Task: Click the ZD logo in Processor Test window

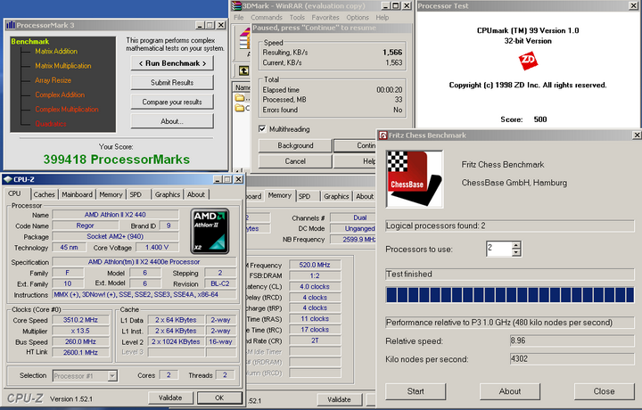Action: tap(528, 61)
